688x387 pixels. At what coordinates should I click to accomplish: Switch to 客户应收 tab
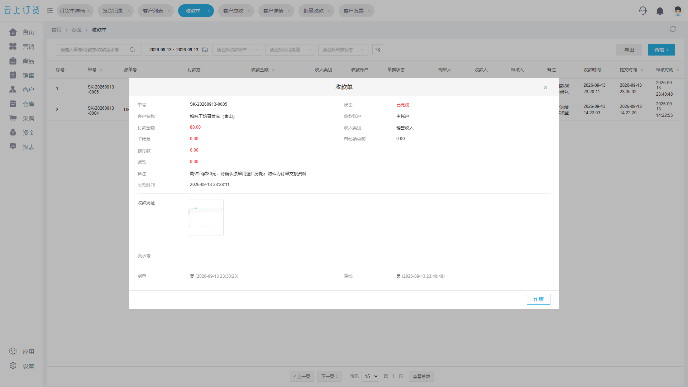point(233,11)
